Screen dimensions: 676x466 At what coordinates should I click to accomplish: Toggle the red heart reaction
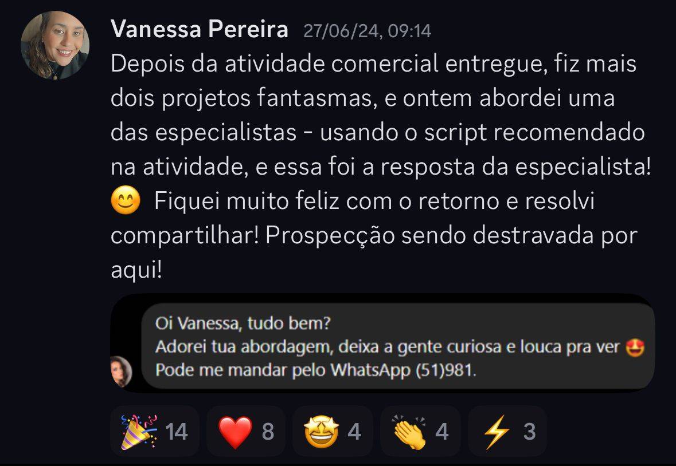pos(246,432)
